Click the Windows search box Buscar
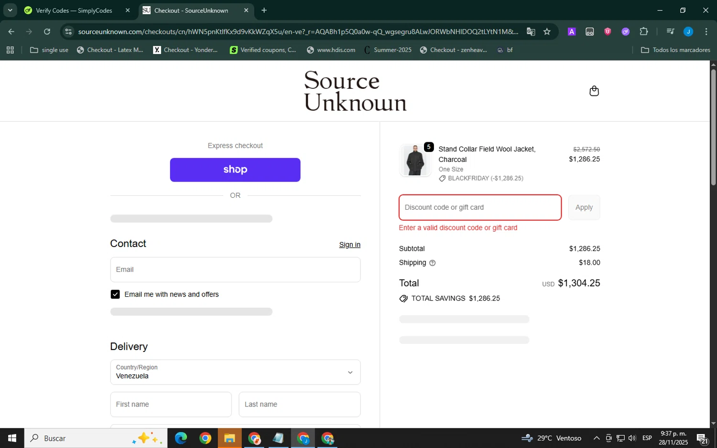The image size is (717, 448). pos(96,438)
